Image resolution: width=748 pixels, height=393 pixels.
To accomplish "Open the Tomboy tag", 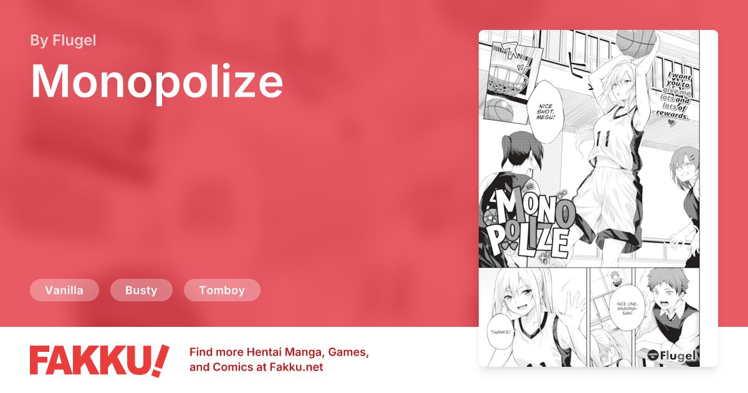I will point(222,290).
